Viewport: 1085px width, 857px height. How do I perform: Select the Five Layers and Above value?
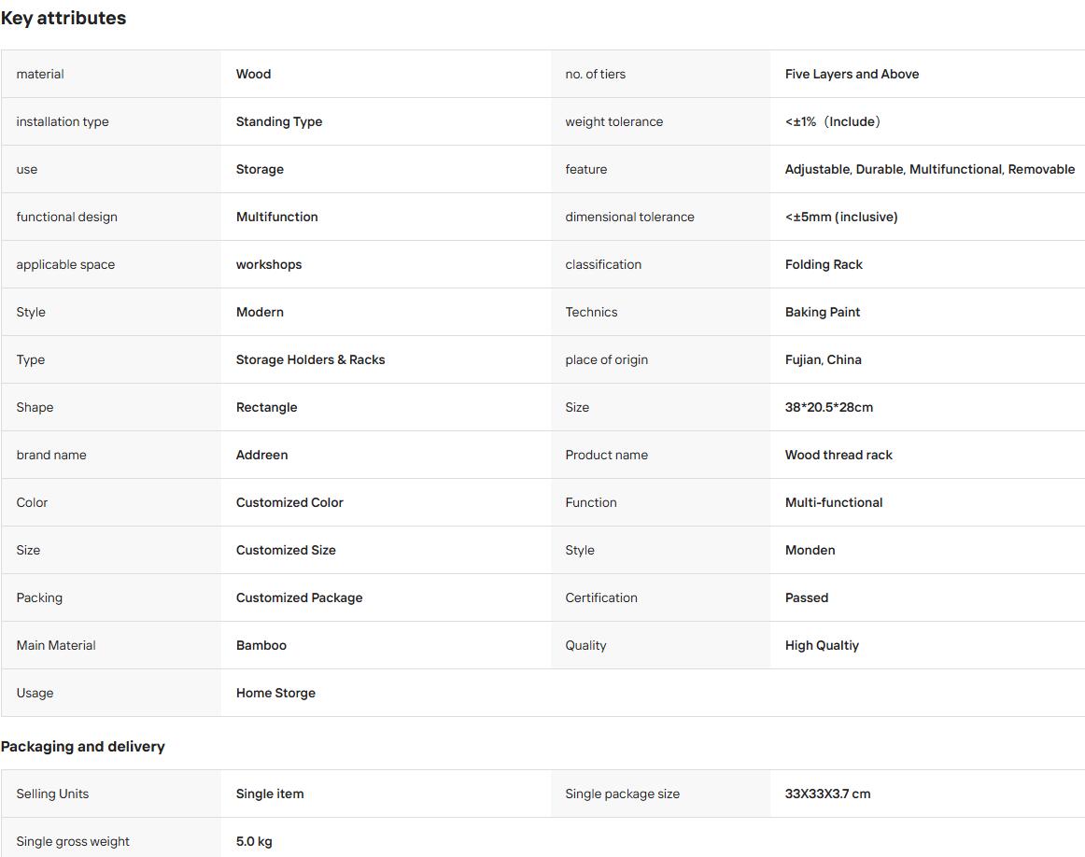[x=852, y=74]
